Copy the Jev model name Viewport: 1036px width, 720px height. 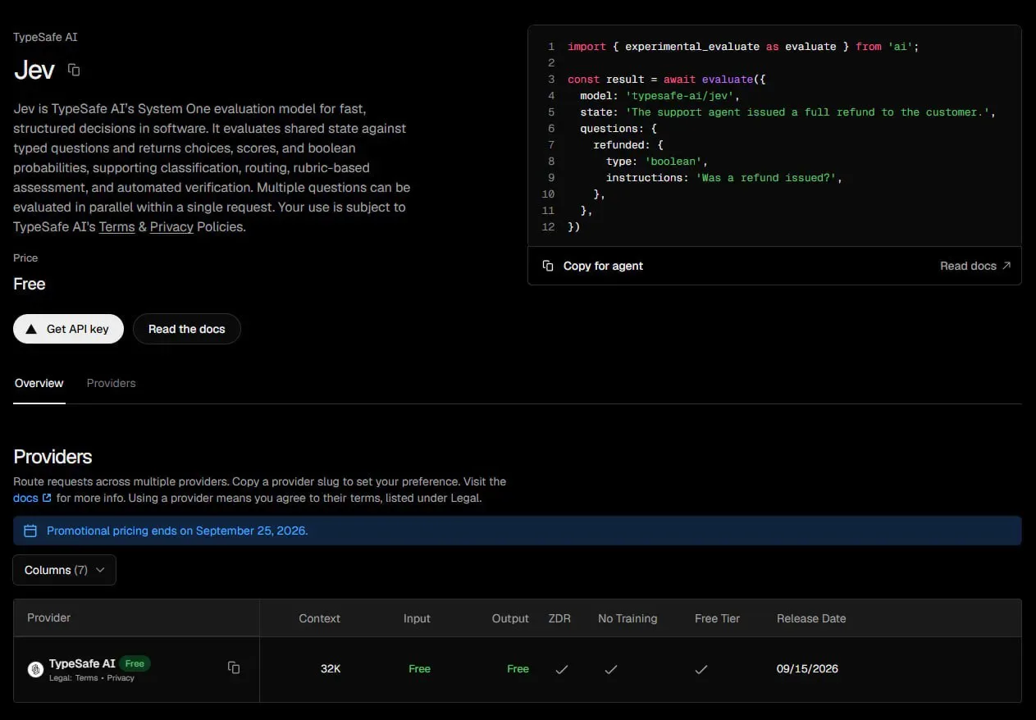point(74,71)
